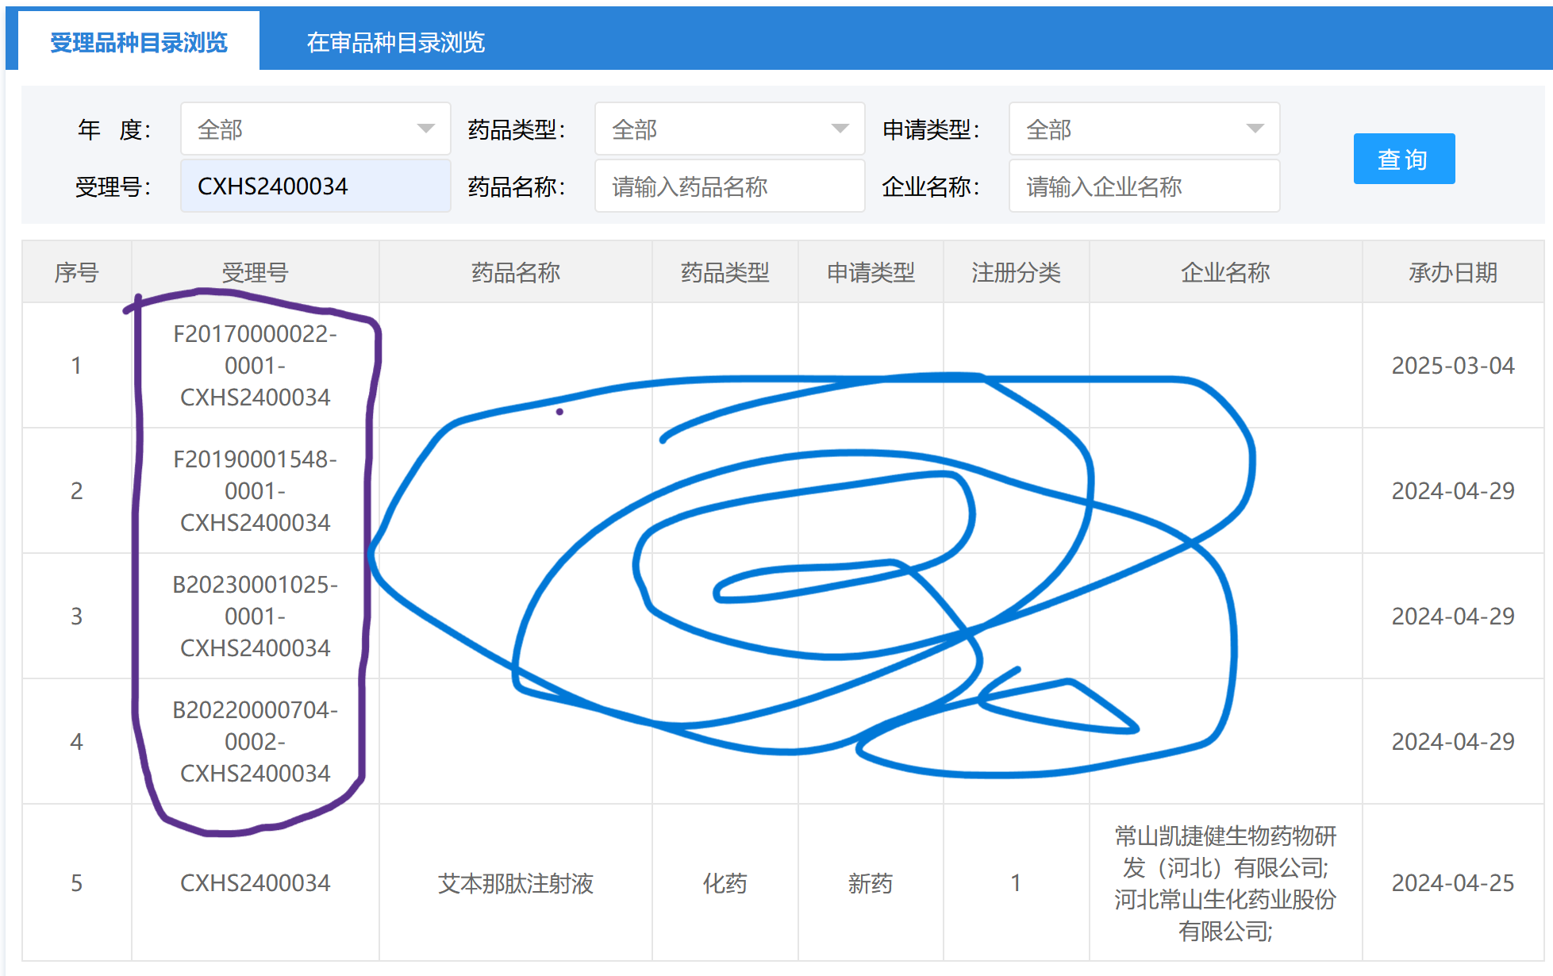Click the 药品名称 input field

click(728, 186)
